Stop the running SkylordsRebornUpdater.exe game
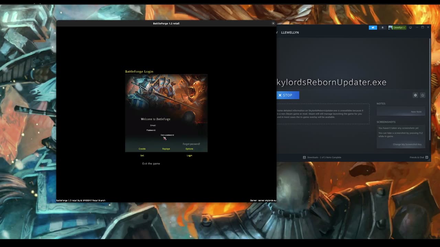 pyautogui.click(x=288, y=95)
